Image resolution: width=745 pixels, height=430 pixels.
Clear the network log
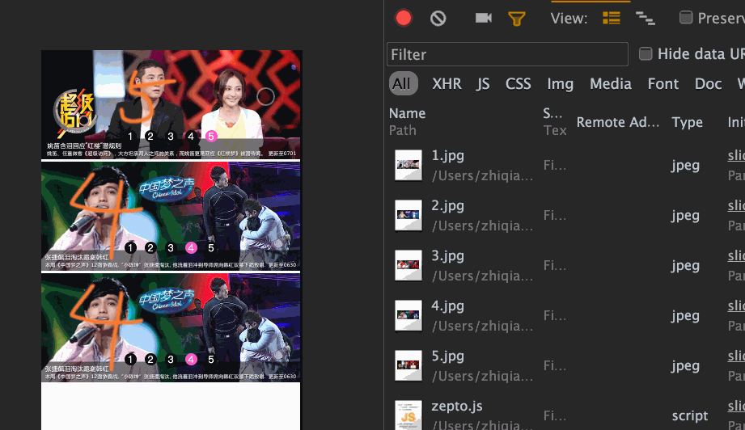point(438,19)
